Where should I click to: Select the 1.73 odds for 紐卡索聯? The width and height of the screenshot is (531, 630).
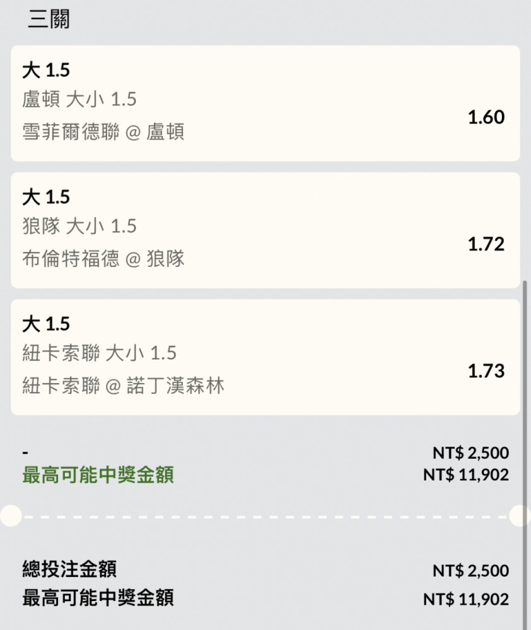(x=486, y=370)
